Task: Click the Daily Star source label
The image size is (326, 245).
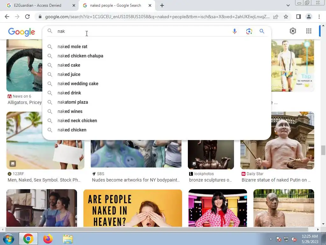Action: [252, 174]
